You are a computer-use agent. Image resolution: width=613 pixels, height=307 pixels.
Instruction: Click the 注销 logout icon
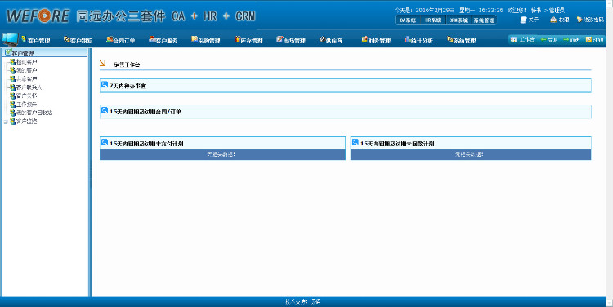click(x=588, y=40)
